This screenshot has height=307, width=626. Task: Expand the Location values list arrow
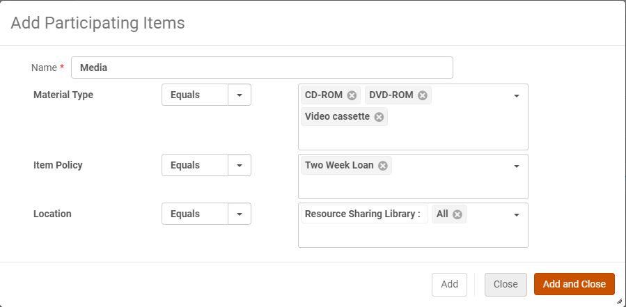coord(517,215)
